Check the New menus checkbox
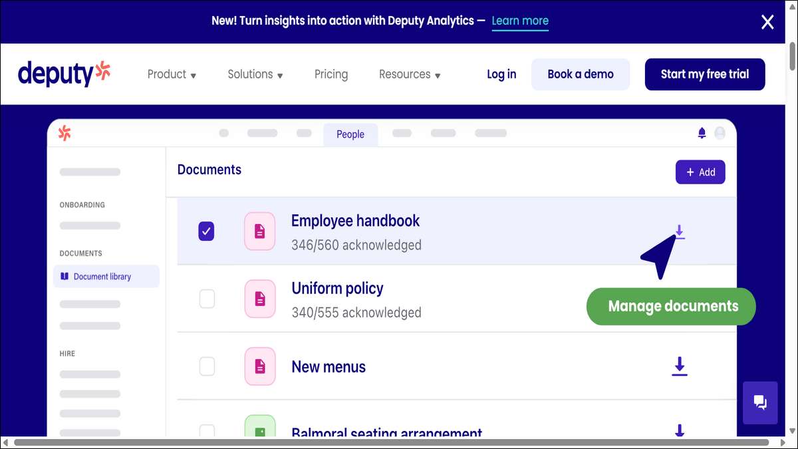Image resolution: width=798 pixels, height=449 pixels. 207,366
